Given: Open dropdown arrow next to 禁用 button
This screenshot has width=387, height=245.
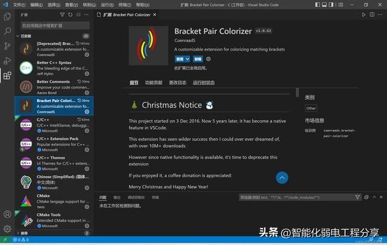Looking at the screenshot, I should (x=187, y=59).
